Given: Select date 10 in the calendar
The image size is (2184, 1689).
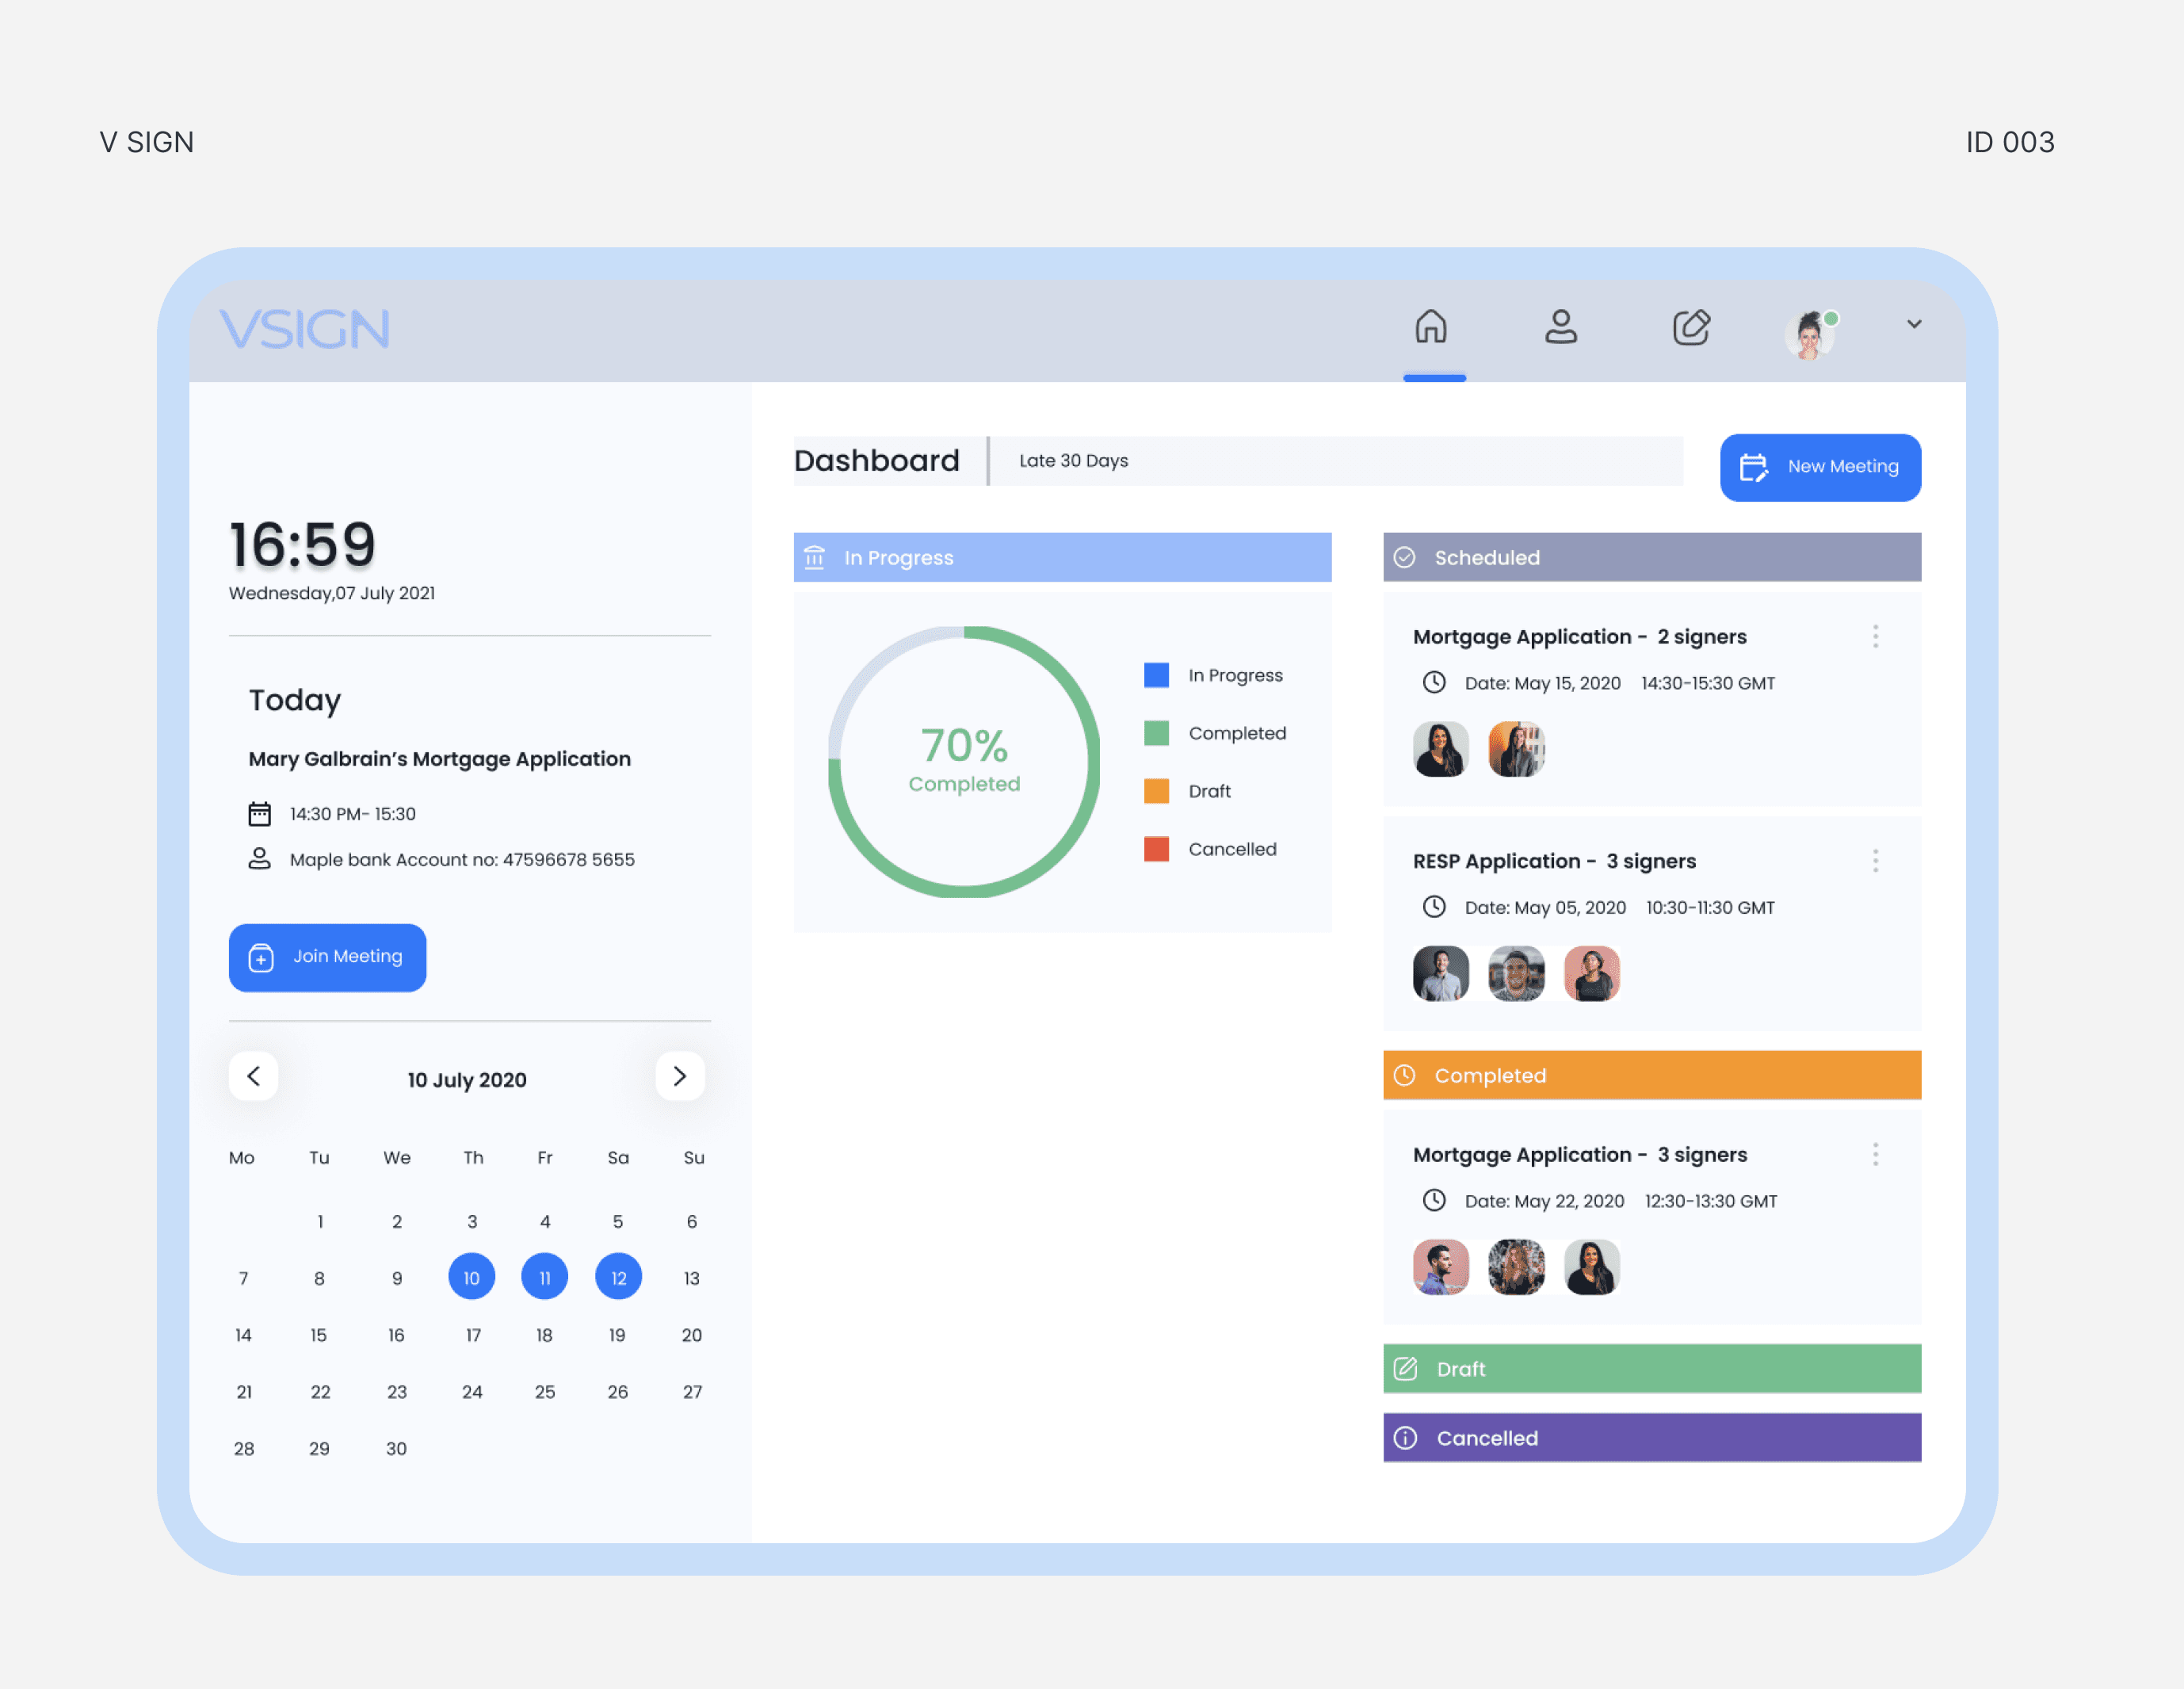Looking at the screenshot, I should pos(471,1278).
